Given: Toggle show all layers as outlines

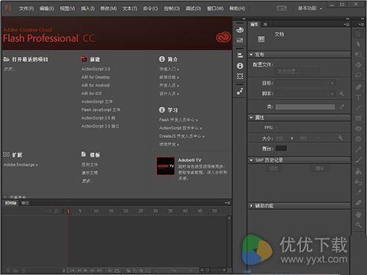Looking at the screenshot, I should click(63, 210).
